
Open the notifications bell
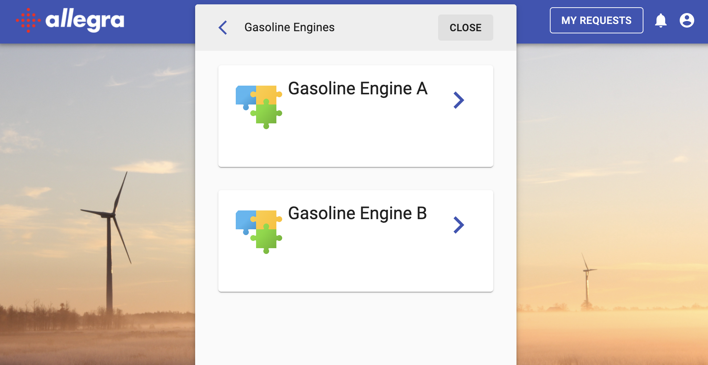coord(660,20)
